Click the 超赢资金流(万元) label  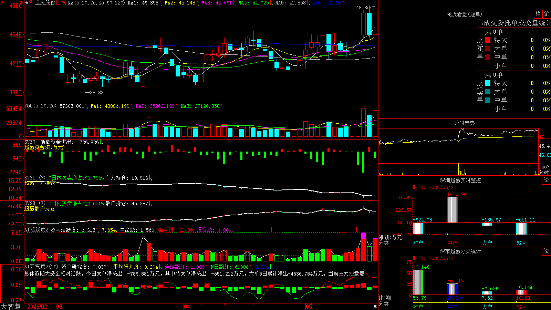point(44,147)
